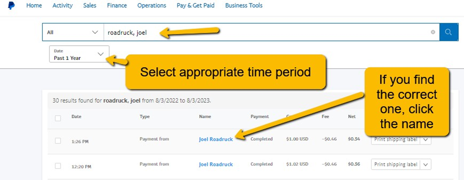The width and height of the screenshot is (464, 180).
Task: Go to the Home tab
Action: (x=34, y=6)
